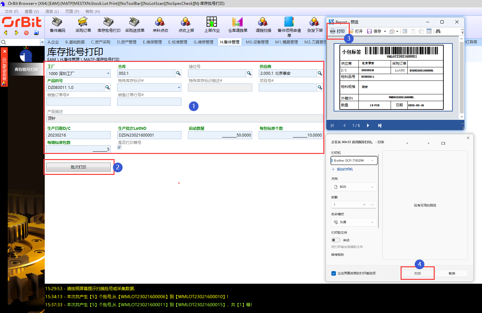Image resolution: width=482 pixels, height=313 pixels.
Task: Click the lookup magnifier for 储位号 field
Action: (x=249, y=73)
